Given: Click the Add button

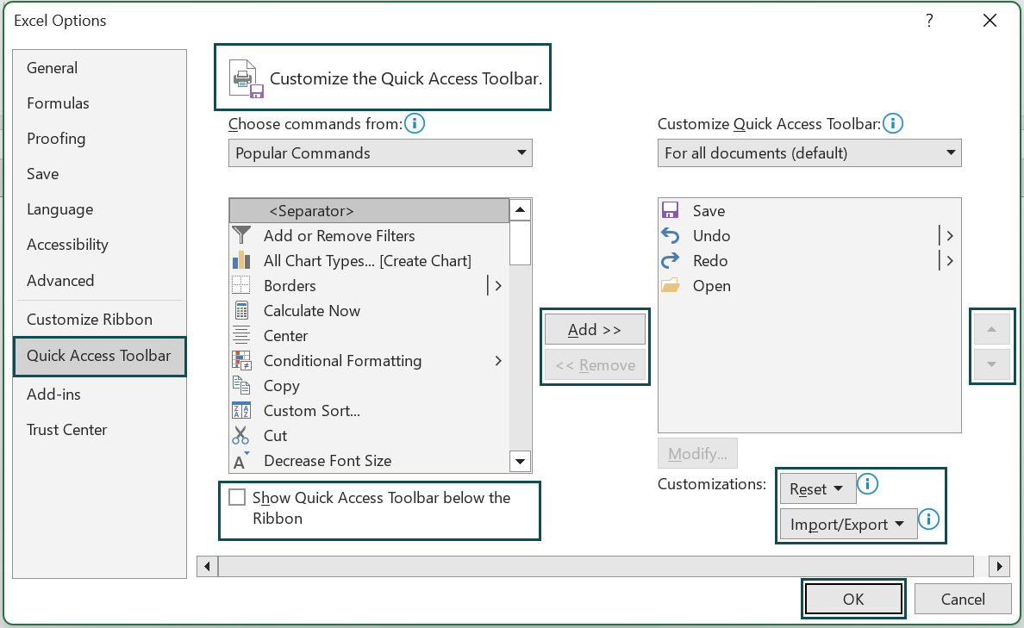Looking at the screenshot, I should (x=595, y=328).
